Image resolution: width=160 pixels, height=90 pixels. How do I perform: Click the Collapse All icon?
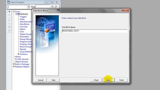9,30
